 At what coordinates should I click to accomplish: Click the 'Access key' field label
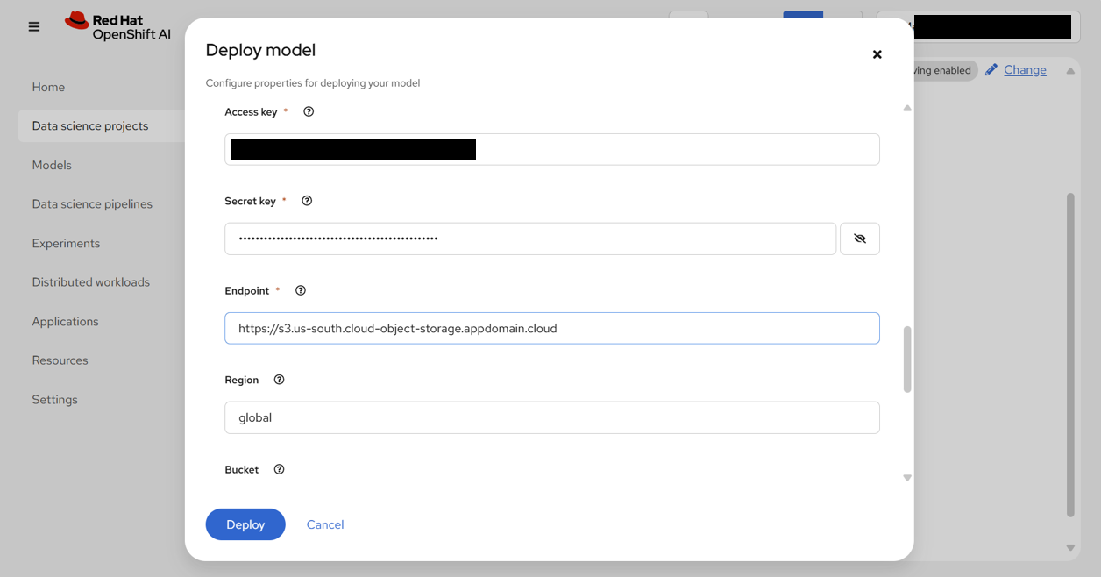[x=251, y=111]
